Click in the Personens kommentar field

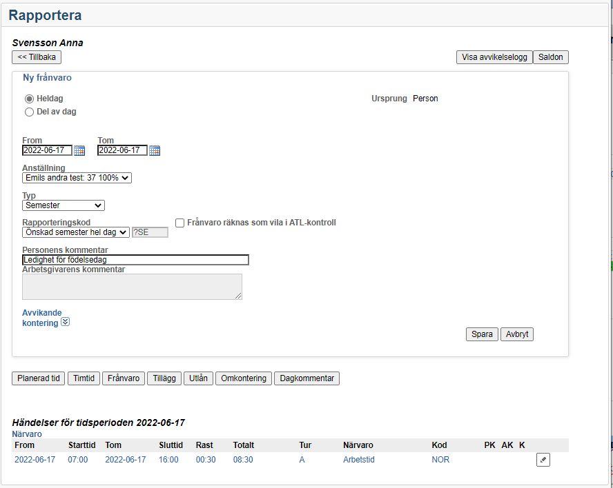pyautogui.click(x=135, y=260)
